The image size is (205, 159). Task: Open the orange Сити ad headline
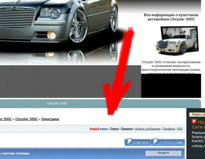pos(198,124)
